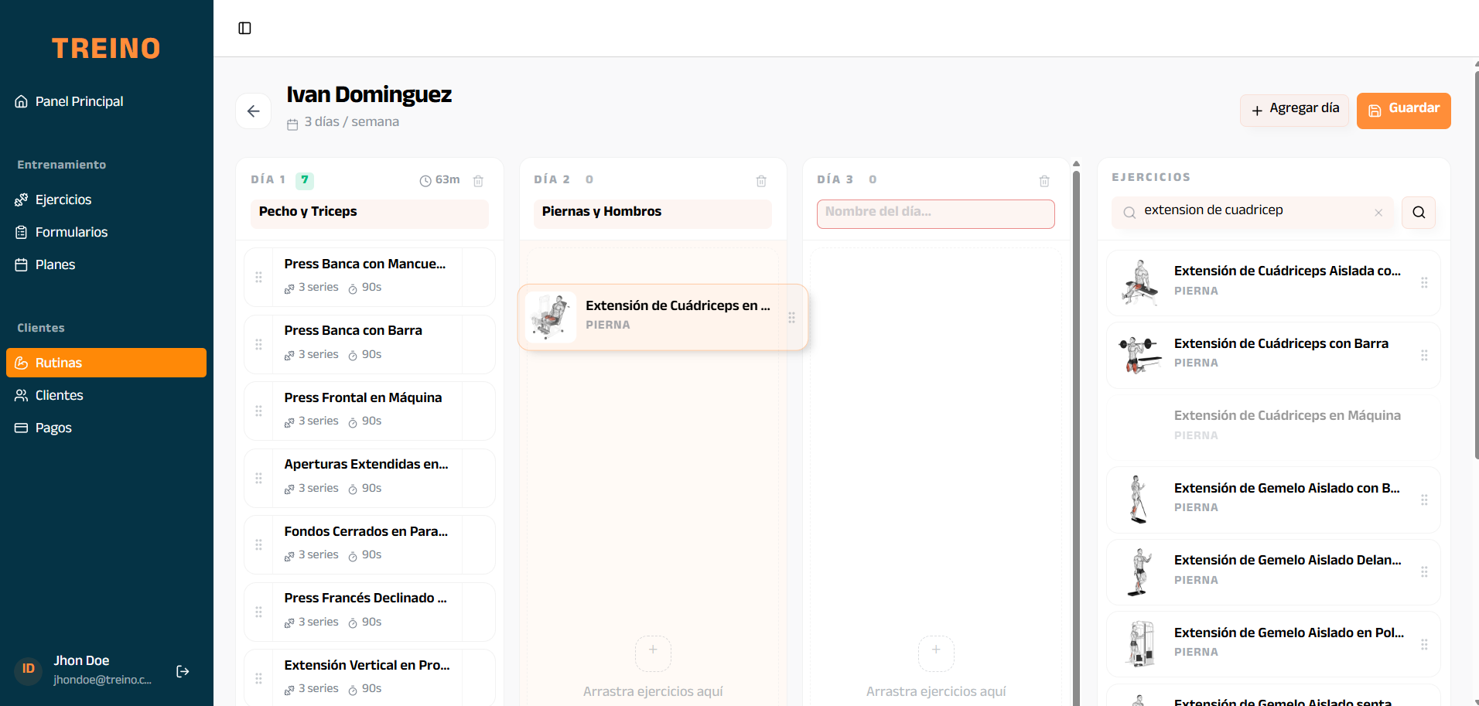This screenshot has height=706, width=1479.
Task: Grab handle of Extensión Vertical en Polea
Action: point(258,678)
